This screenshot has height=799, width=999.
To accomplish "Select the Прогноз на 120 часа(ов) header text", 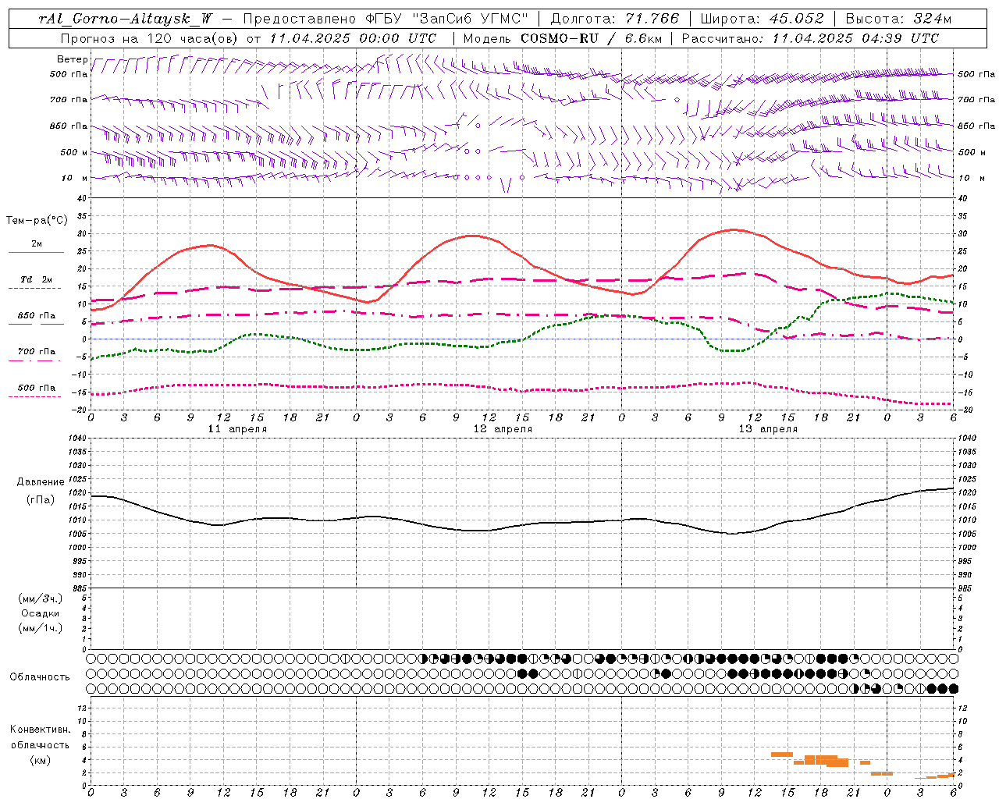I will [x=149, y=38].
